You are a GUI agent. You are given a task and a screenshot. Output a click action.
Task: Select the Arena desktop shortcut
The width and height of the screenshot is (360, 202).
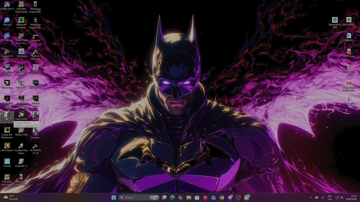tap(35, 116)
